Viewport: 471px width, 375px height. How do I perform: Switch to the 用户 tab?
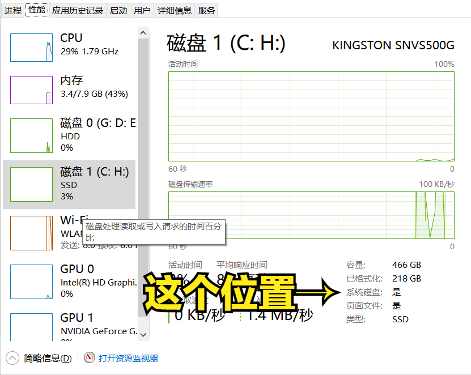pyautogui.click(x=142, y=11)
